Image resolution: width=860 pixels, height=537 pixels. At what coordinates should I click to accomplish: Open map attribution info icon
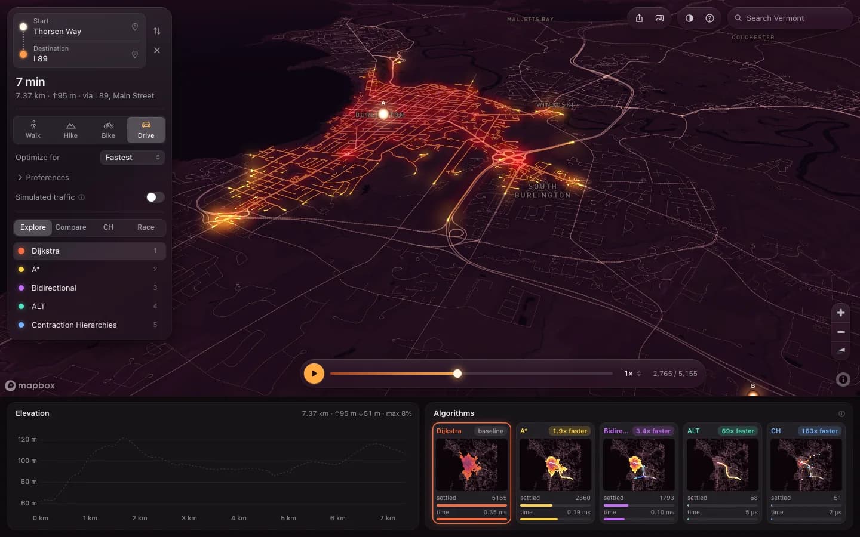(x=843, y=379)
